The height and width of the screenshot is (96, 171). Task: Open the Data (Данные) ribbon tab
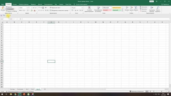coord(40,4)
